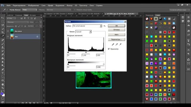
Task: Select the Zoom magnifier tool
Action: 3,88
